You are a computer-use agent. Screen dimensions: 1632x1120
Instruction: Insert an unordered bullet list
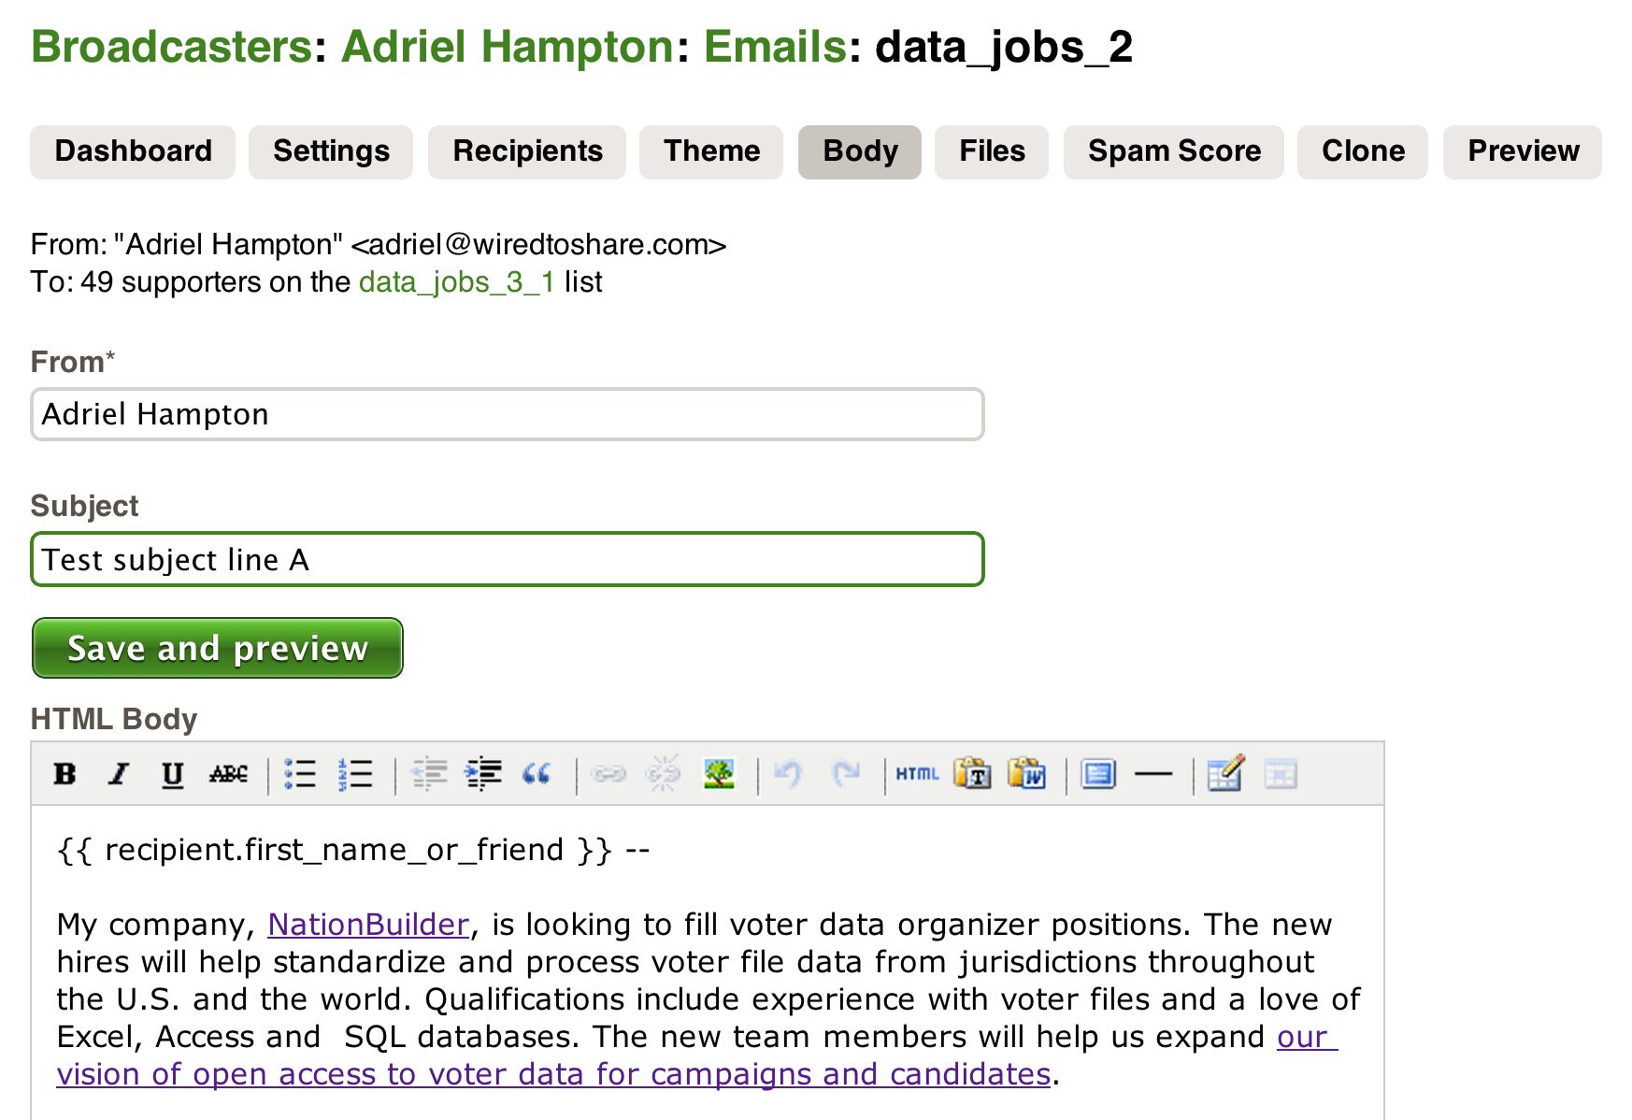tap(300, 774)
